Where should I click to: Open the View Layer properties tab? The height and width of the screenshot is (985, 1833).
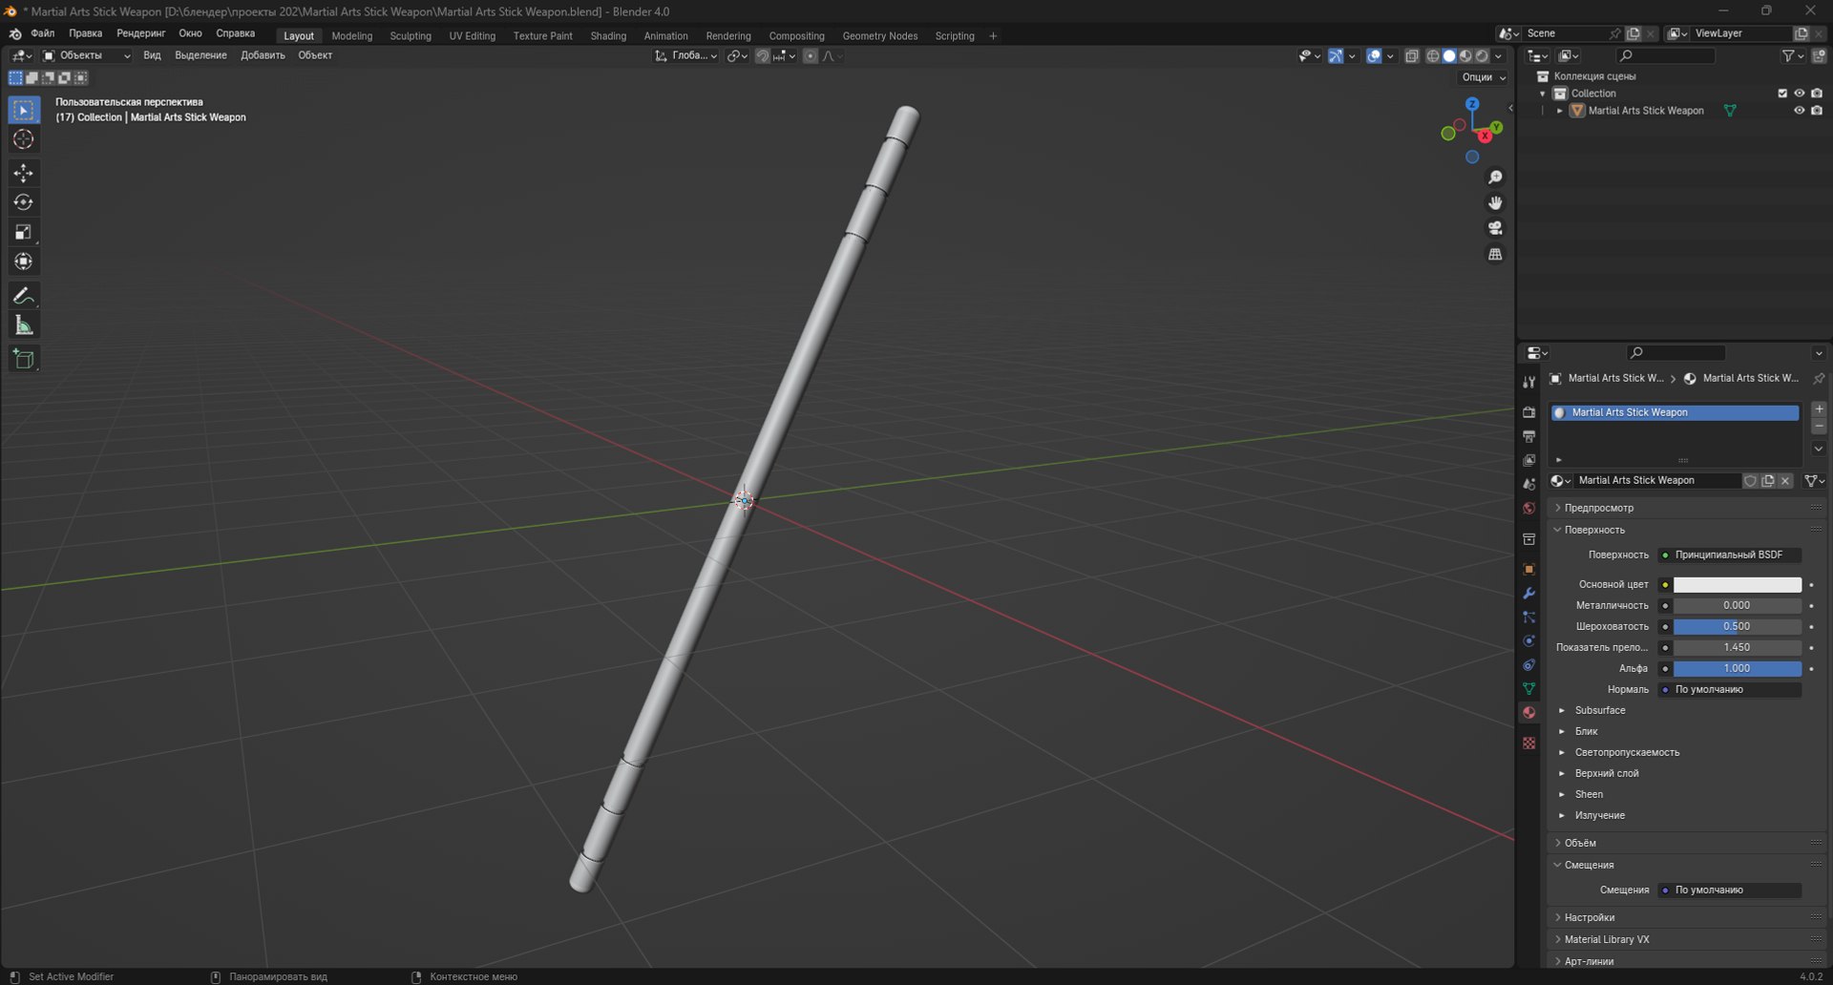[x=1528, y=460]
